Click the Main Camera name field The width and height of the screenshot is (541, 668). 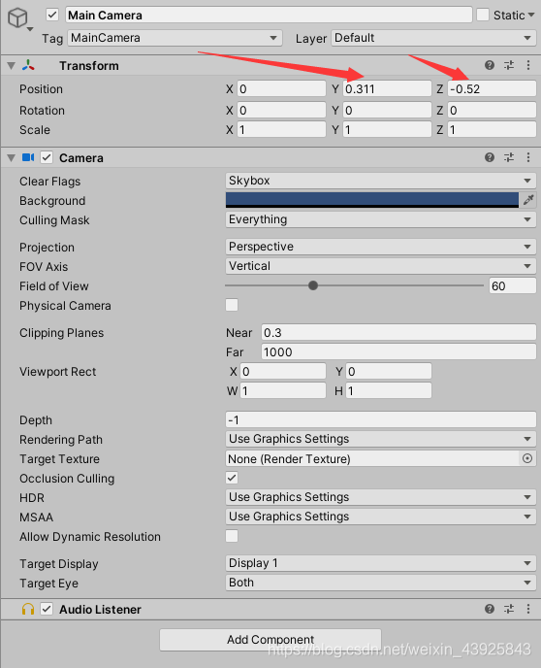tap(269, 15)
